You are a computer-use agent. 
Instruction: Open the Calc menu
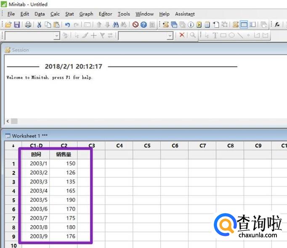pos(55,14)
